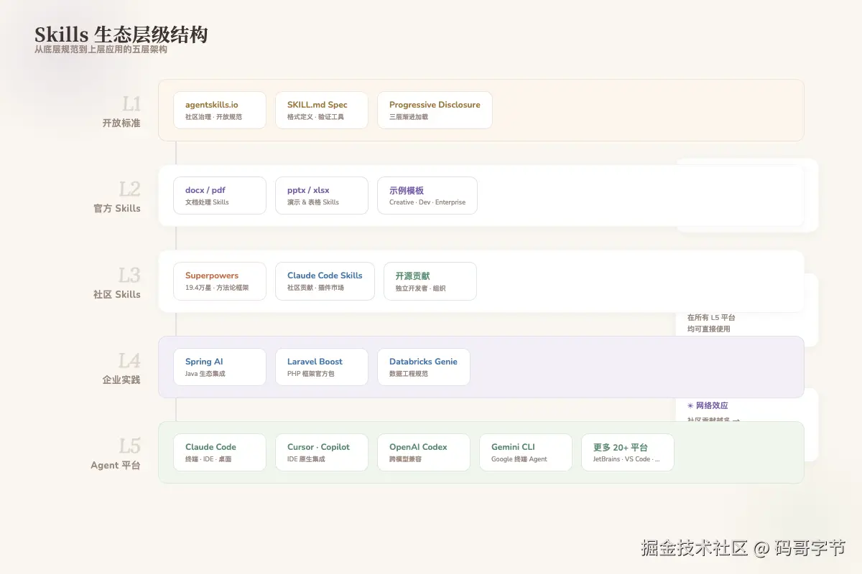
Task: Click the text 在所有 L5 平台
Action: tap(711, 317)
